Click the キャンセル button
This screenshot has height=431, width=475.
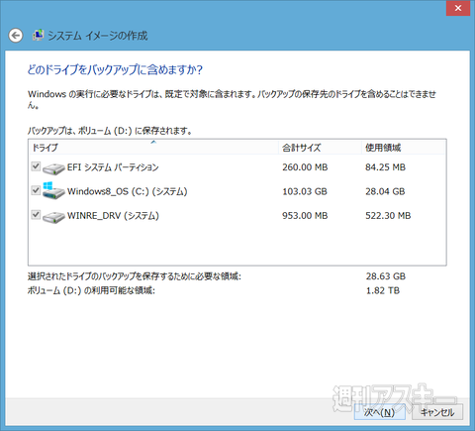click(x=437, y=412)
